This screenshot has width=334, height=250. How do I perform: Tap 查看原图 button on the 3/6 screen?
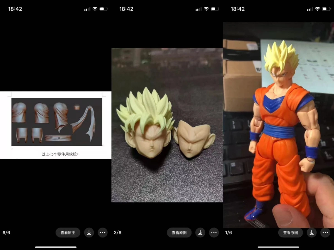point(179,232)
